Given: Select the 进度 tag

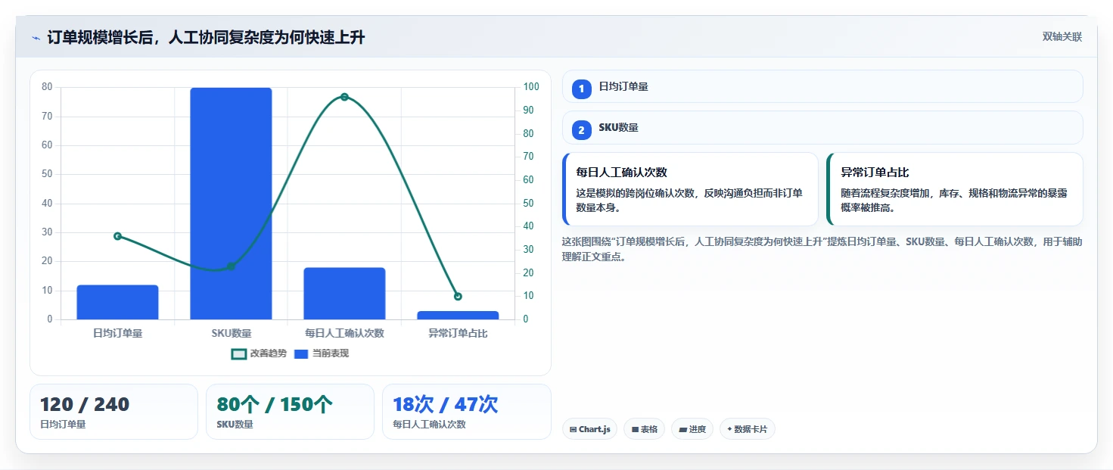Looking at the screenshot, I should (x=692, y=429).
